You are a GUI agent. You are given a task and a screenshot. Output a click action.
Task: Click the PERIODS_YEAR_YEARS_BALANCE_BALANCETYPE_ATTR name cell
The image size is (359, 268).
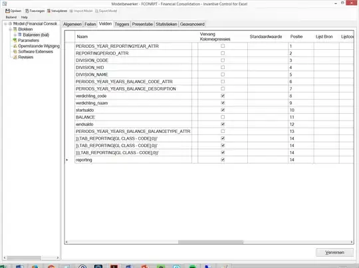(x=133, y=132)
